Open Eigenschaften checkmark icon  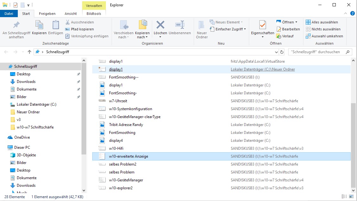coord(263,25)
